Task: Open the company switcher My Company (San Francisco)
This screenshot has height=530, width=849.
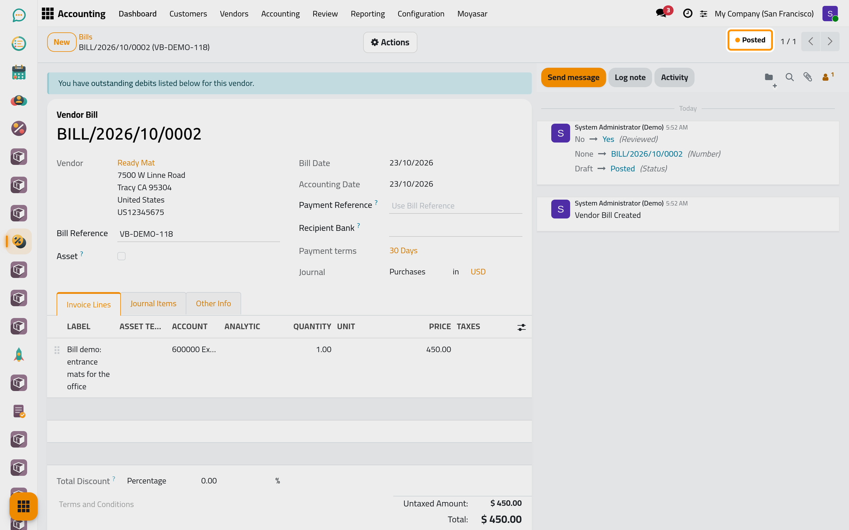Action: pyautogui.click(x=764, y=14)
